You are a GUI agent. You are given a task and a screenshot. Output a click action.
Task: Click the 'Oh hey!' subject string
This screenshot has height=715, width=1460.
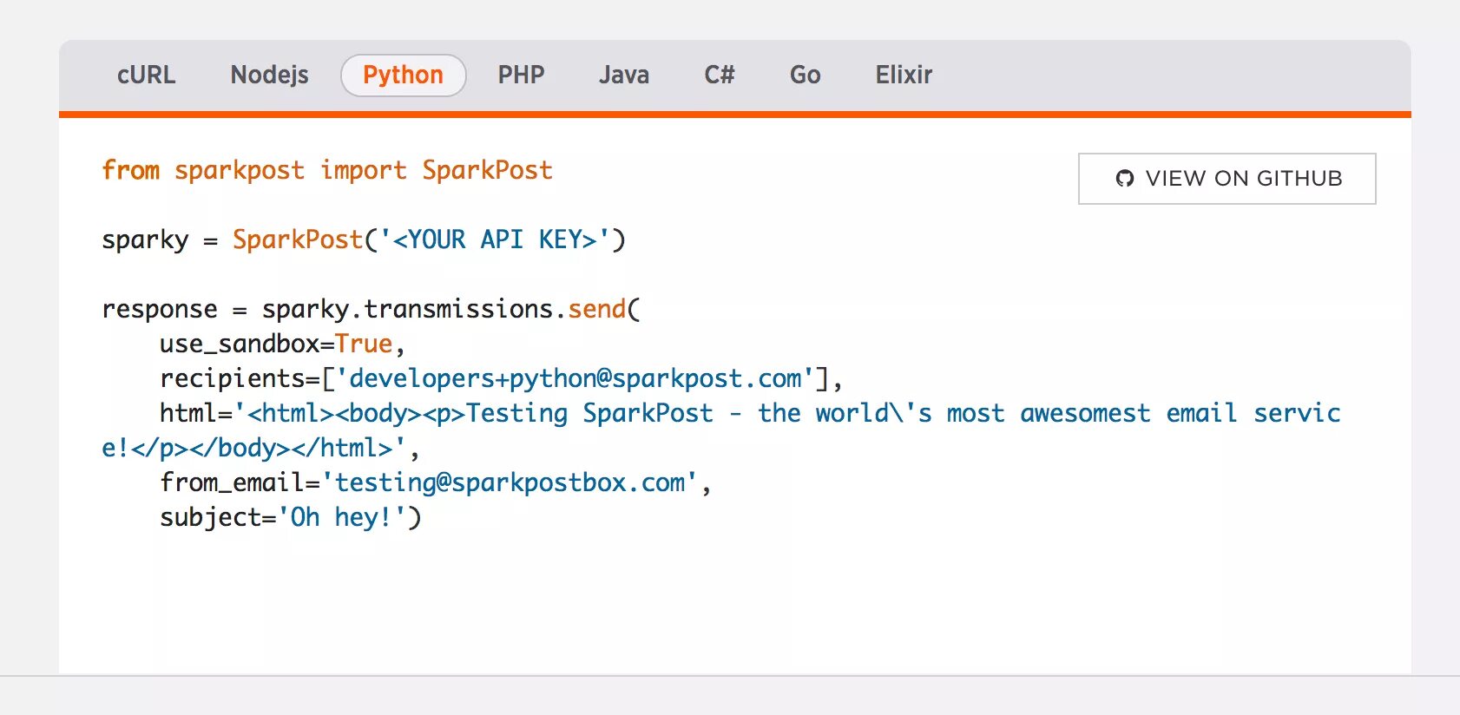342,517
